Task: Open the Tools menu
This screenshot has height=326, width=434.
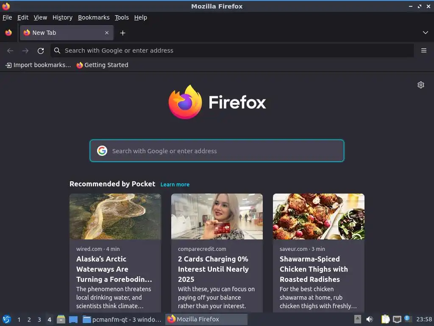Action: tap(122, 17)
